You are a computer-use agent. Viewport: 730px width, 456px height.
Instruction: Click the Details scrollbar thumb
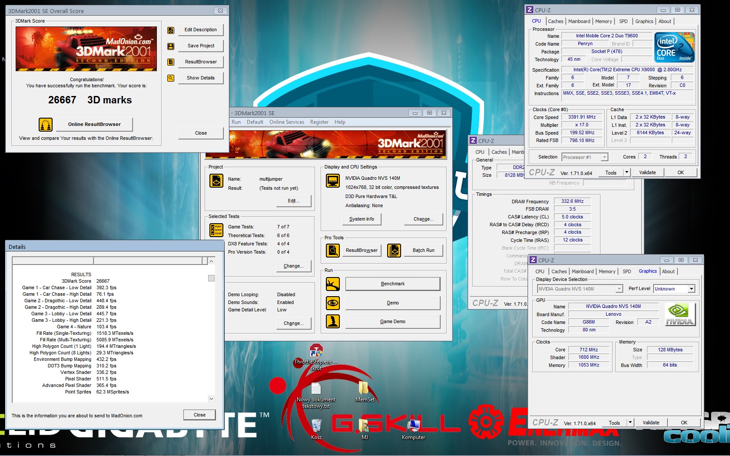(x=211, y=278)
